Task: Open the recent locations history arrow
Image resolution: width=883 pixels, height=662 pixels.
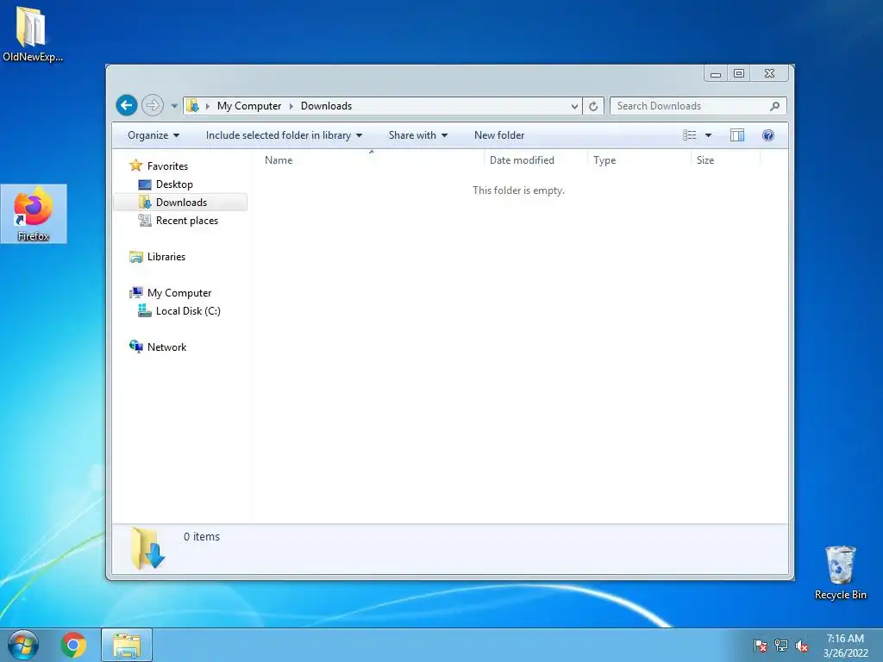Action: coord(174,106)
